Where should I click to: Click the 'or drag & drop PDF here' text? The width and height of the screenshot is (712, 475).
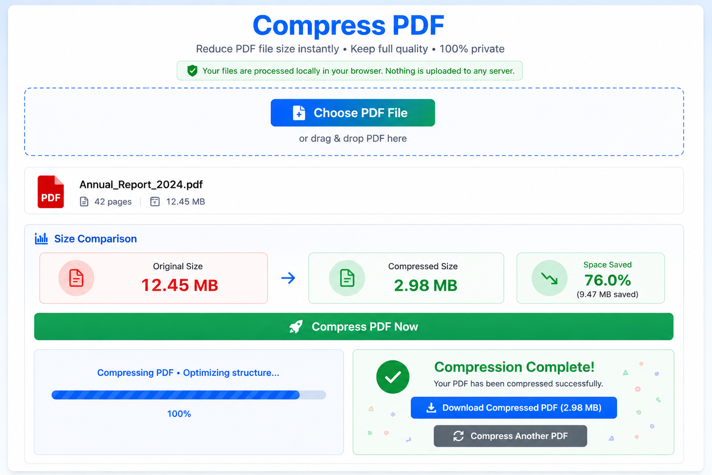click(353, 138)
